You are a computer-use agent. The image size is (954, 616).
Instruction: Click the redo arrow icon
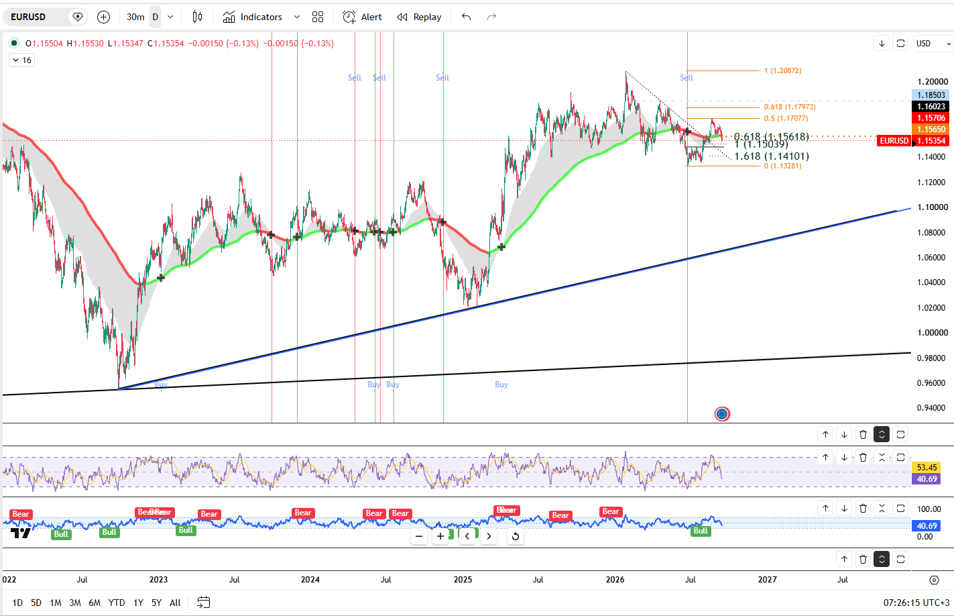coord(492,17)
